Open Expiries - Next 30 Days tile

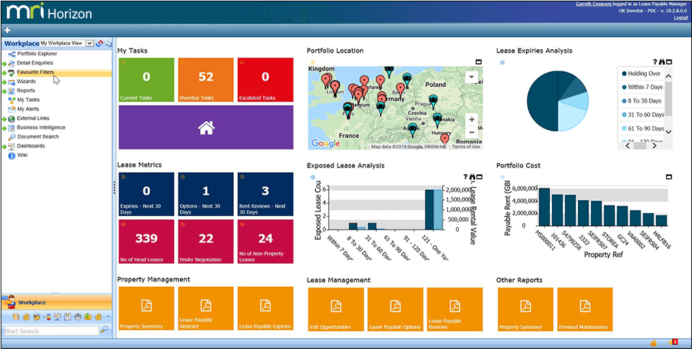[x=146, y=195]
